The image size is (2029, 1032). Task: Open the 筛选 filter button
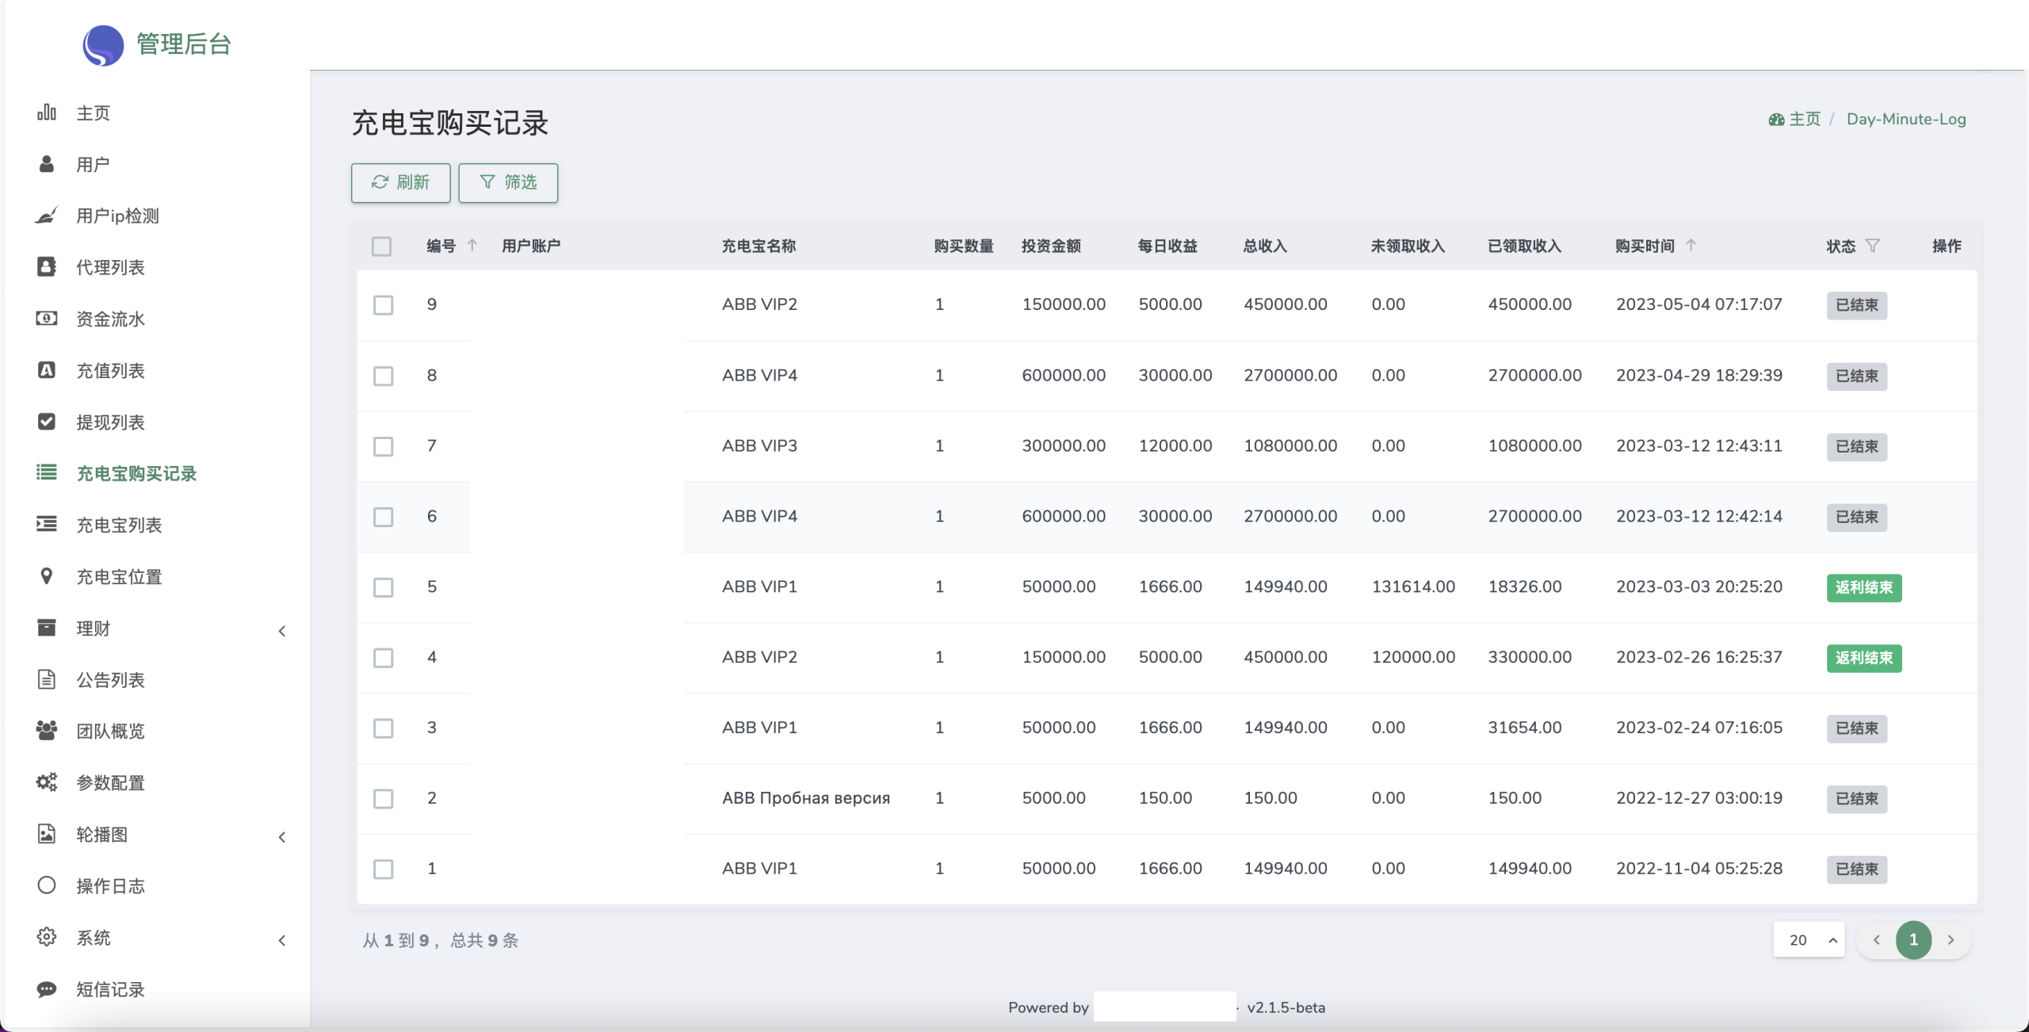[508, 182]
